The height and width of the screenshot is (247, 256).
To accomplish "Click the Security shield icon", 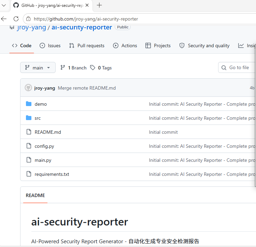I will [182, 45].
